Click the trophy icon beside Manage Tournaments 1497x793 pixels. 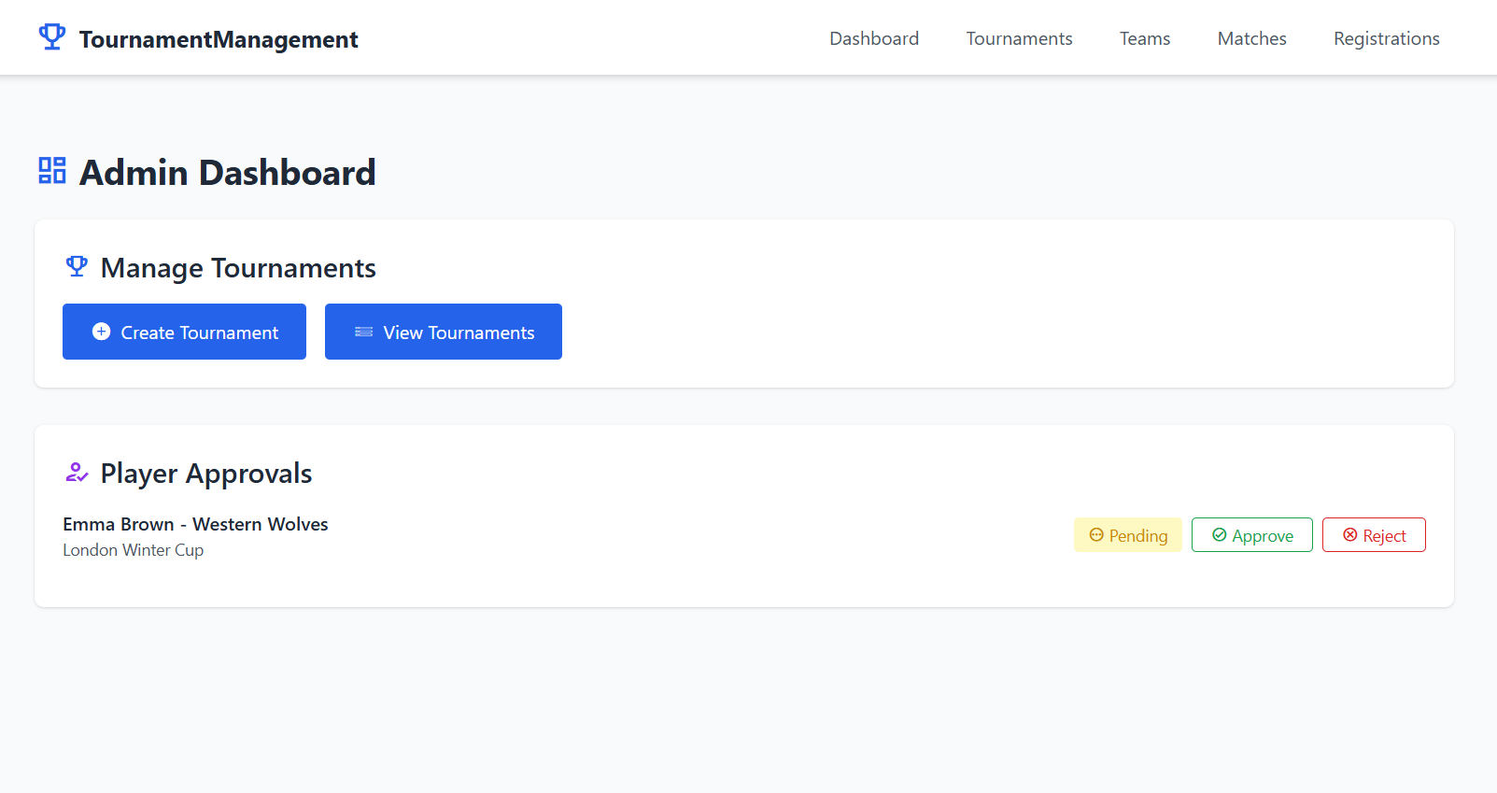click(77, 267)
